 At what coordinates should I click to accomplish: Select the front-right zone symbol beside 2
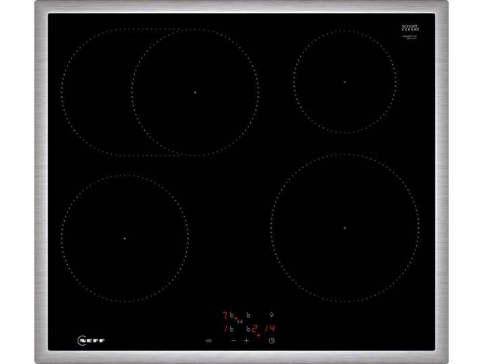point(248,329)
